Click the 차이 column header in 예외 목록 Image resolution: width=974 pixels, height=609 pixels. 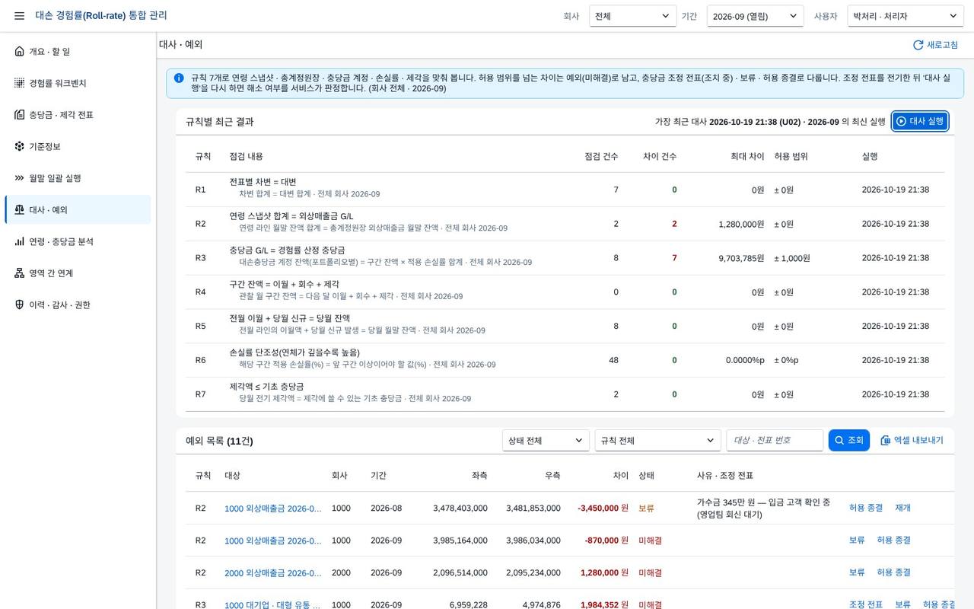(621, 475)
